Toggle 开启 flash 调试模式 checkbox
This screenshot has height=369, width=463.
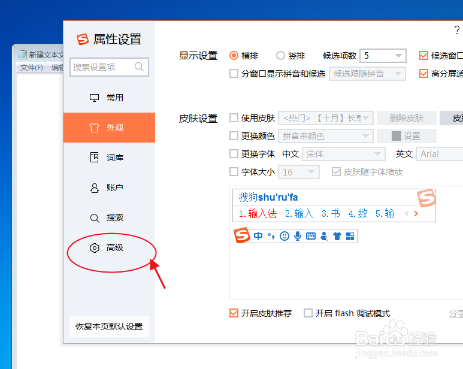(308, 313)
